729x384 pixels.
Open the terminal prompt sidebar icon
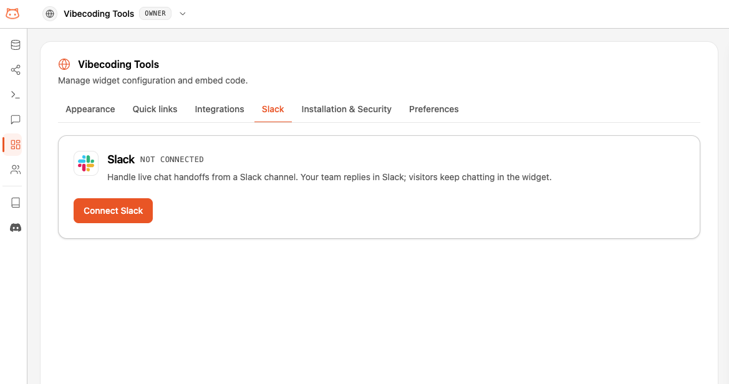point(16,95)
